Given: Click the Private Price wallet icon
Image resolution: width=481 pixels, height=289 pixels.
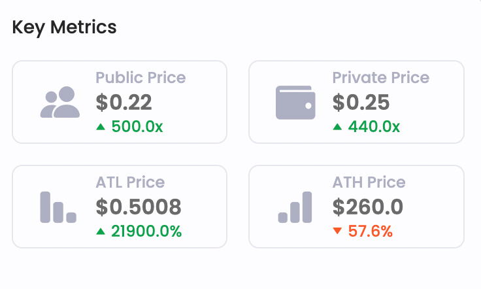Looking at the screenshot, I should coord(296,103).
